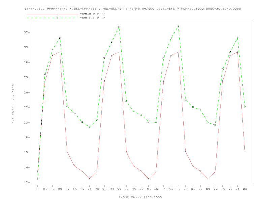Click the x-axis tick label 51

pos(164,189)
